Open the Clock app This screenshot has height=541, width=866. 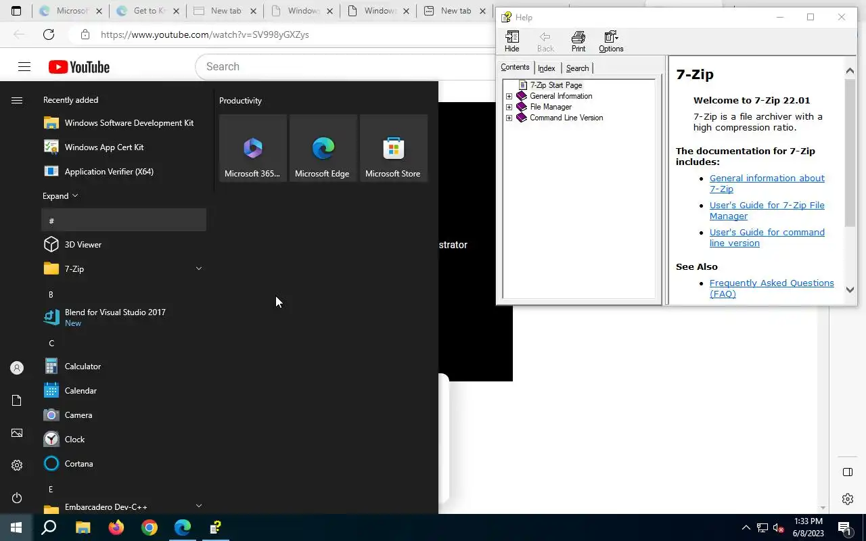pos(124,440)
